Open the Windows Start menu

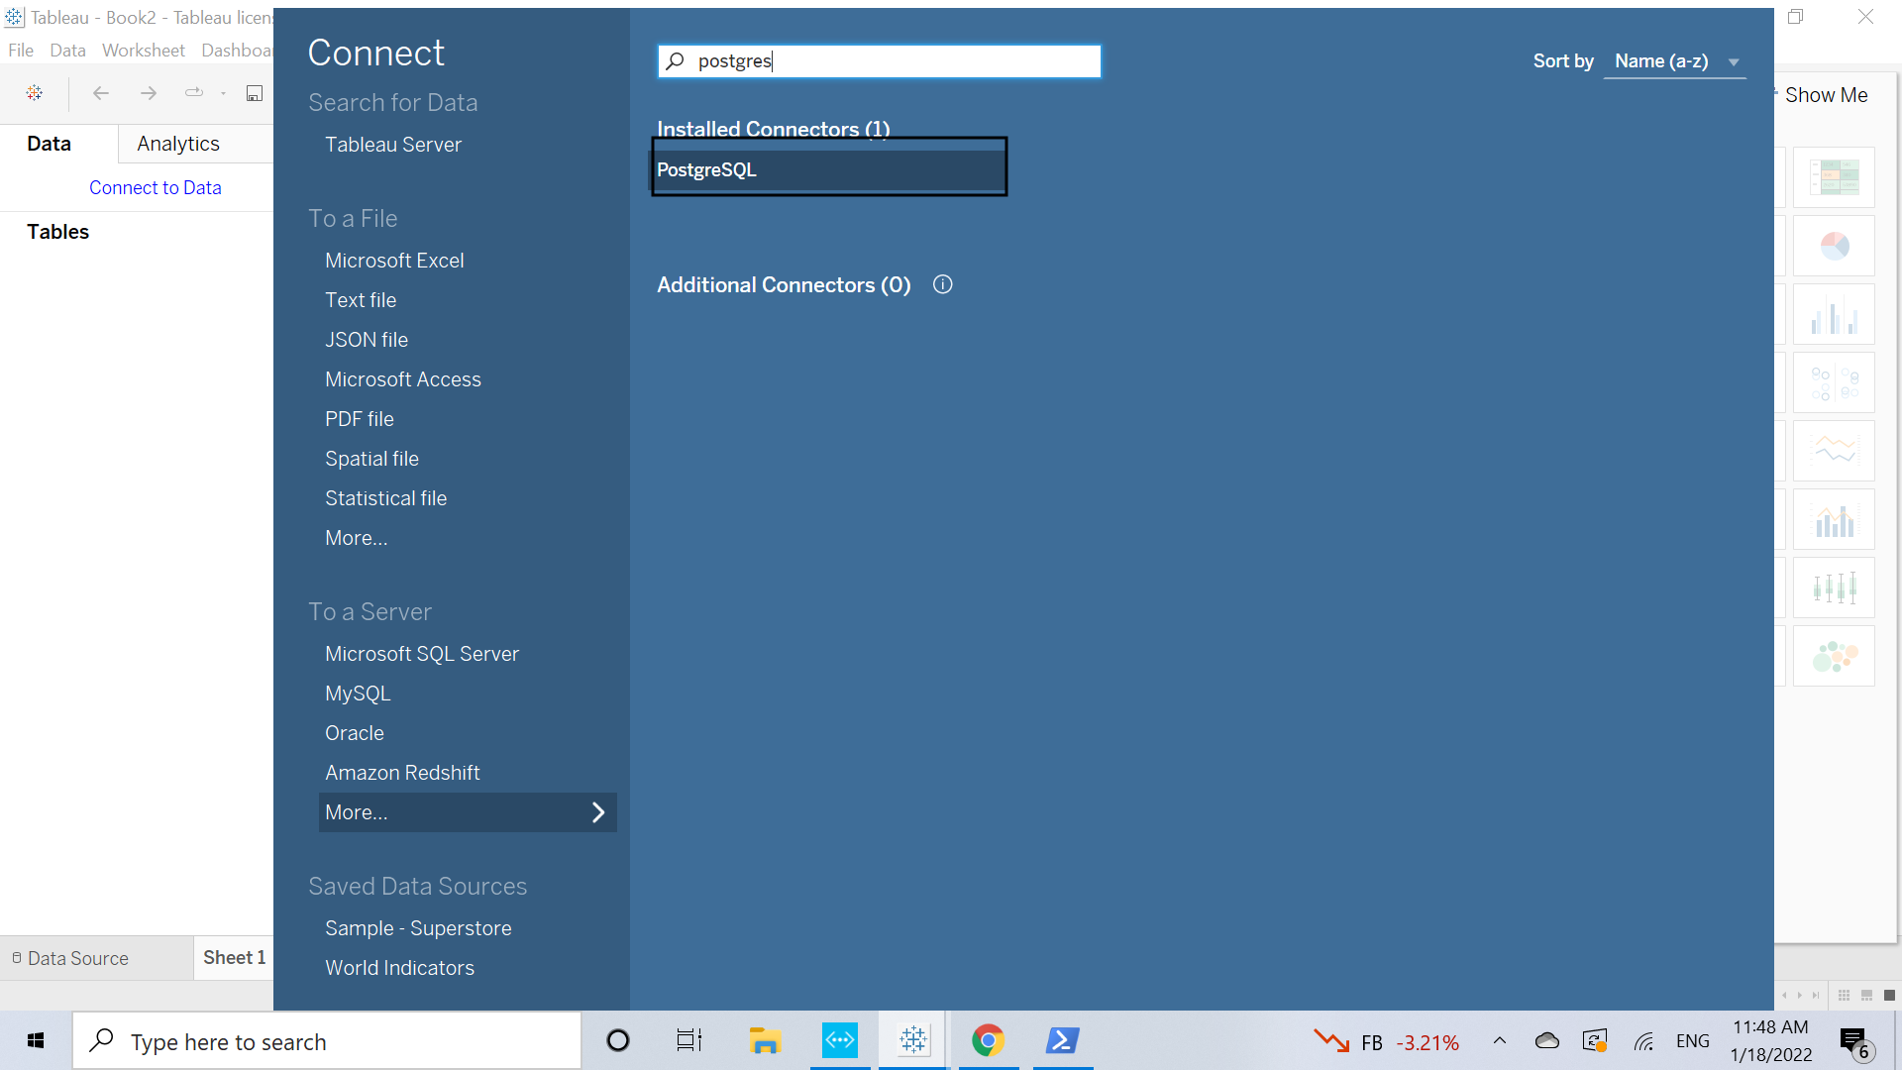[x=36, y=1041]
